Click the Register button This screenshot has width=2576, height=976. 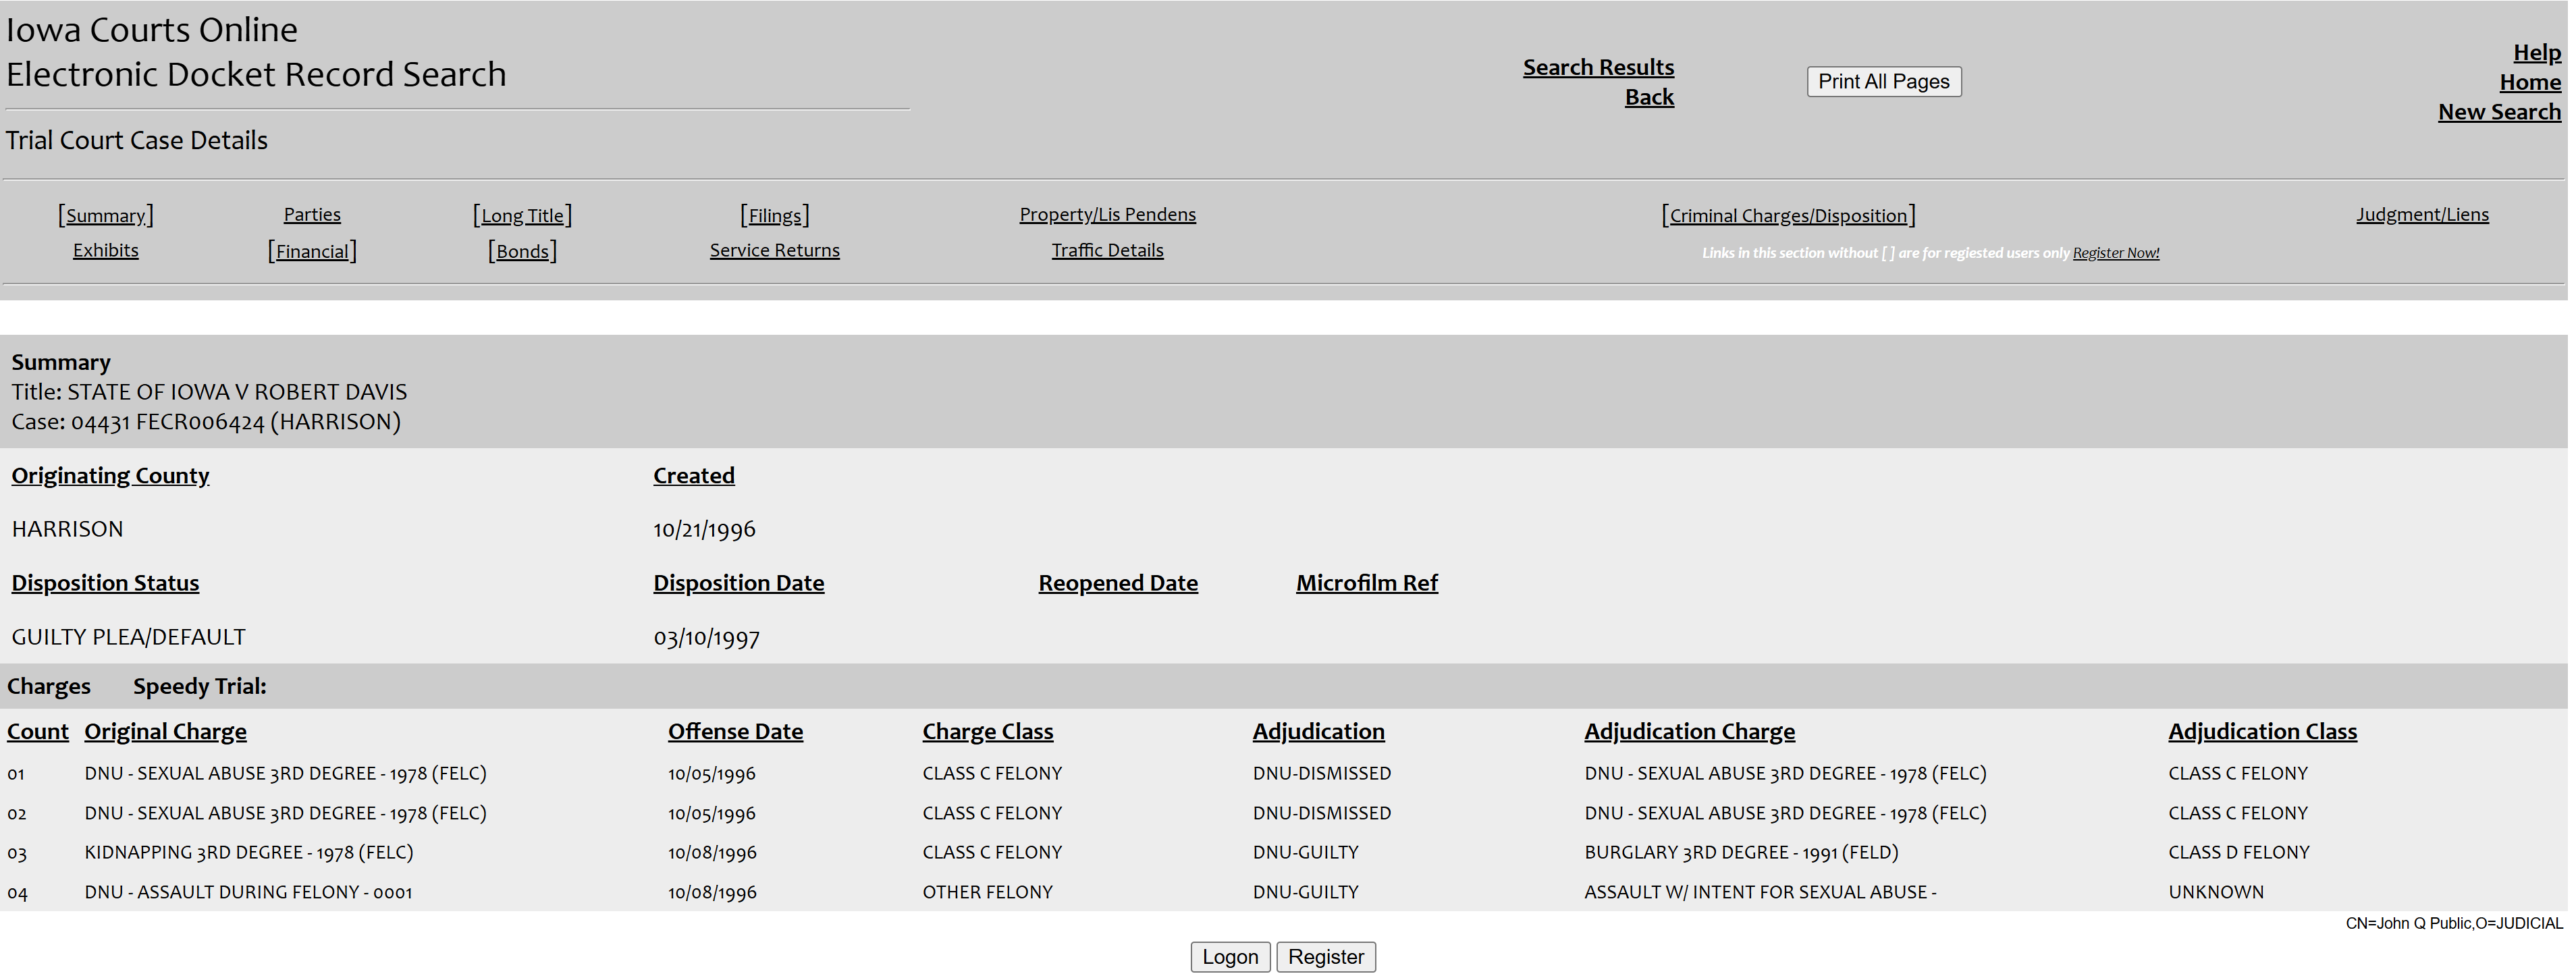click(1326, 957)
